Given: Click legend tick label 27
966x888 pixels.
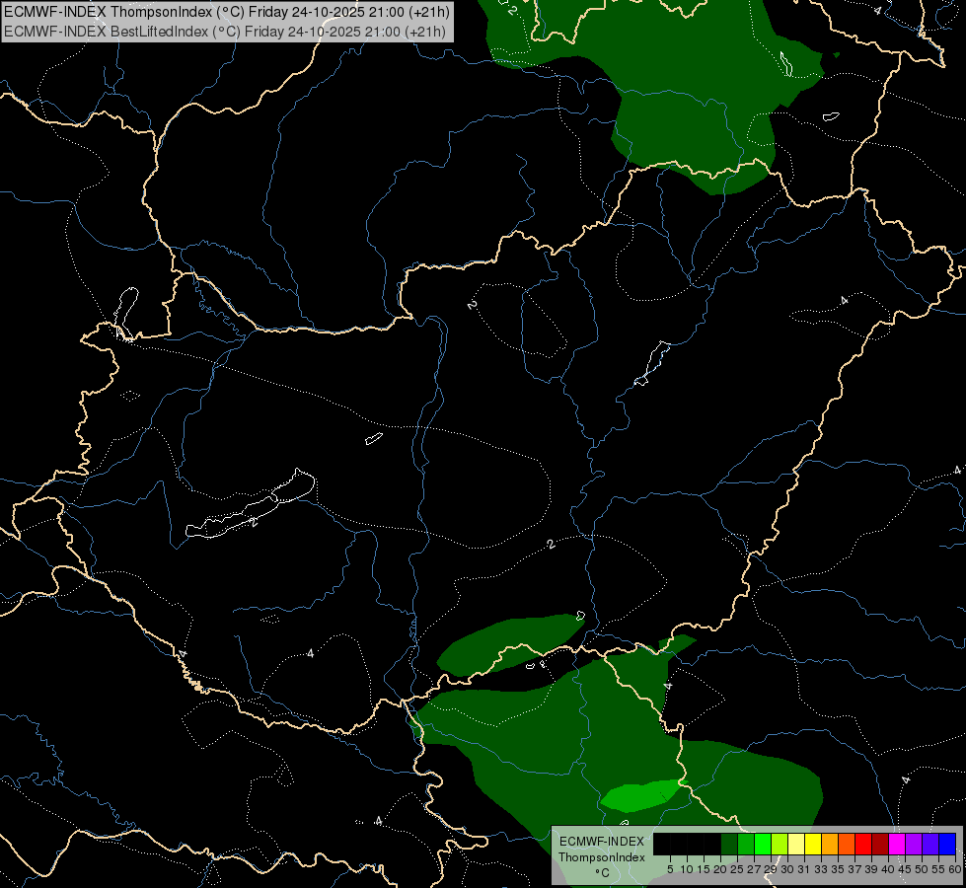Looking at the screenshot, I should coord(754,869).
